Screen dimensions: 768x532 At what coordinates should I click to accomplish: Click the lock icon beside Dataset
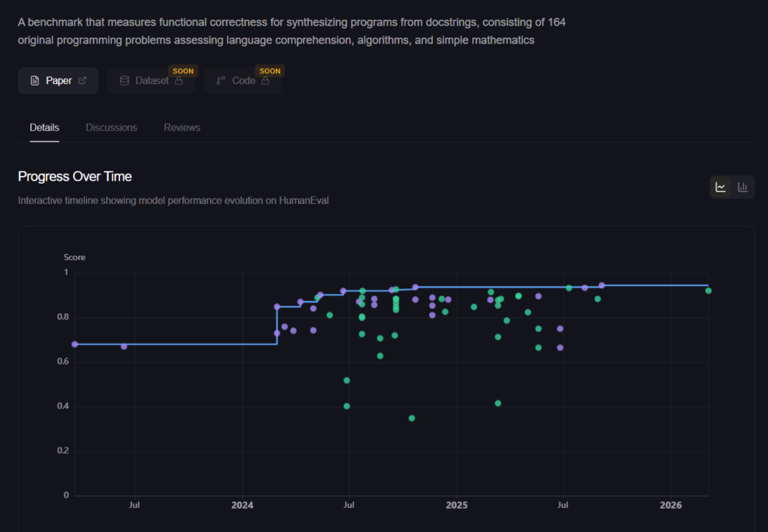click(x=178, y=81)
